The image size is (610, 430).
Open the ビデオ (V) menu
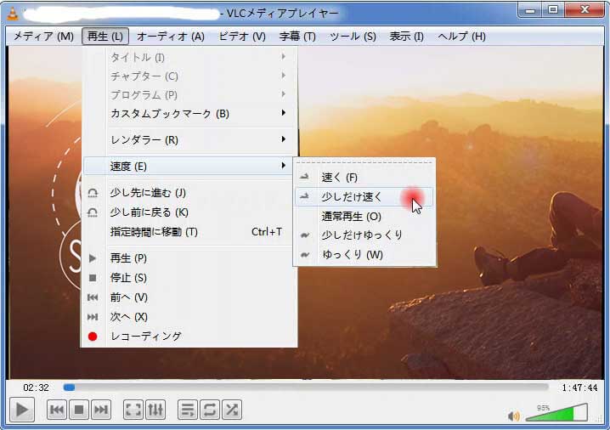point(242,37)
